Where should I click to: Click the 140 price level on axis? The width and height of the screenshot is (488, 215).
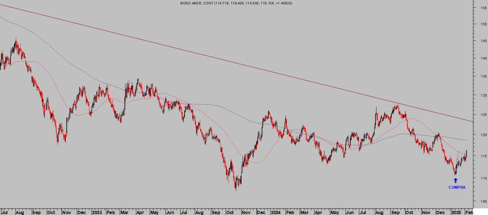482,58
